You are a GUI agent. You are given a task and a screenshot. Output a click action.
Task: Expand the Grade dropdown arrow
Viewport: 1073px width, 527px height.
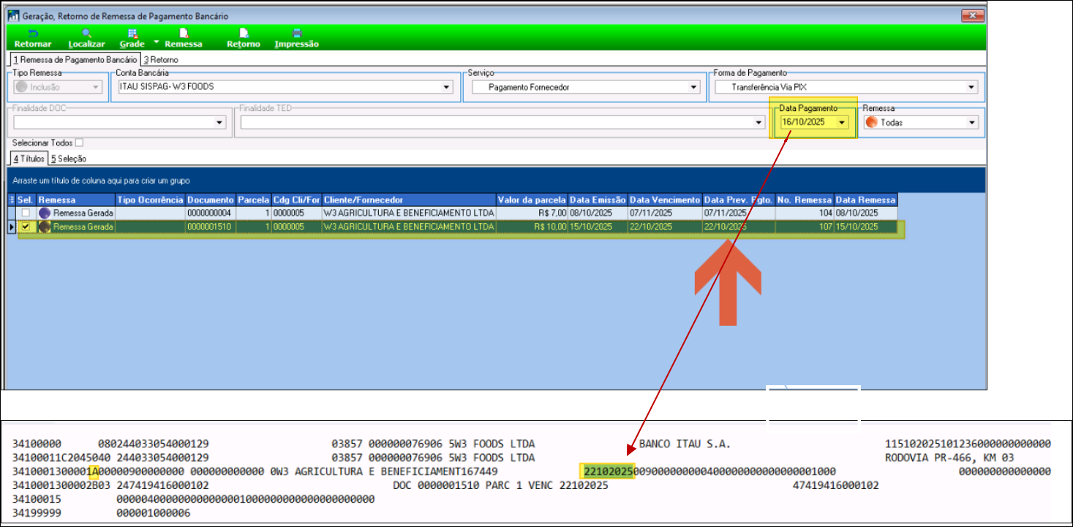[x=157, y=42]
